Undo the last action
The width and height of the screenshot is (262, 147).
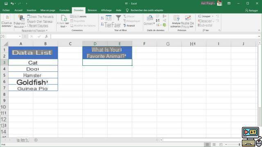point(12,4)
